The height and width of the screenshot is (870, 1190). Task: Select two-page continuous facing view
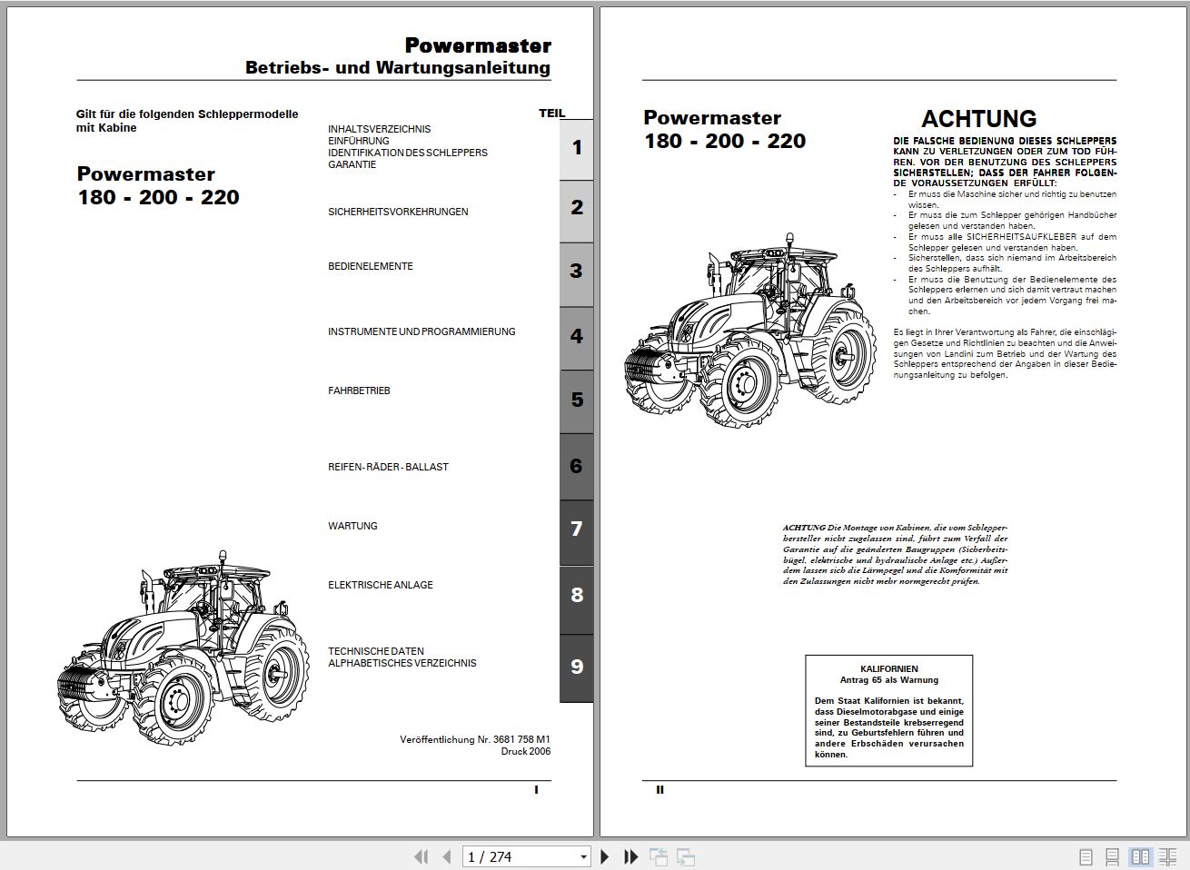[1168, 856]
